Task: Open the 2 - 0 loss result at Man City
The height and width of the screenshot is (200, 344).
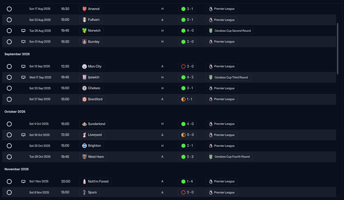Action: [x=187, y=66]
